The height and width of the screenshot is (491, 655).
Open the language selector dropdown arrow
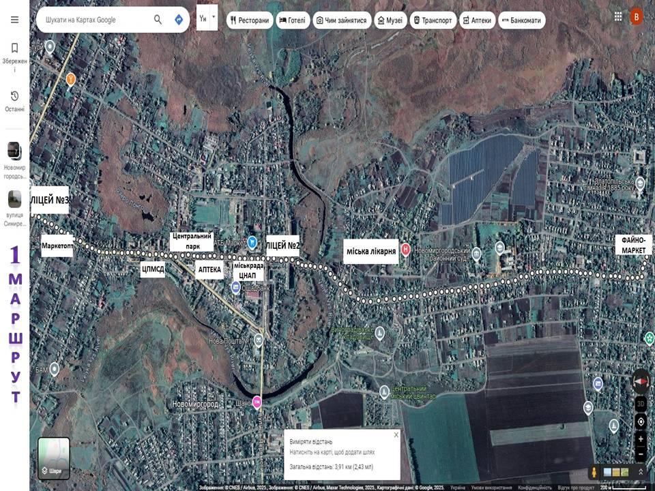point(214,17)
